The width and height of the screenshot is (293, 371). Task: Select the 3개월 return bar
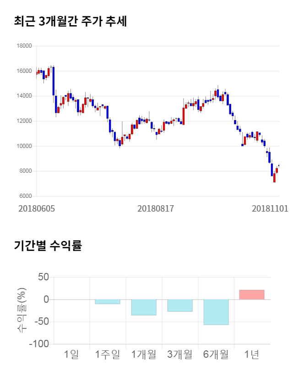tap(180, 306)
